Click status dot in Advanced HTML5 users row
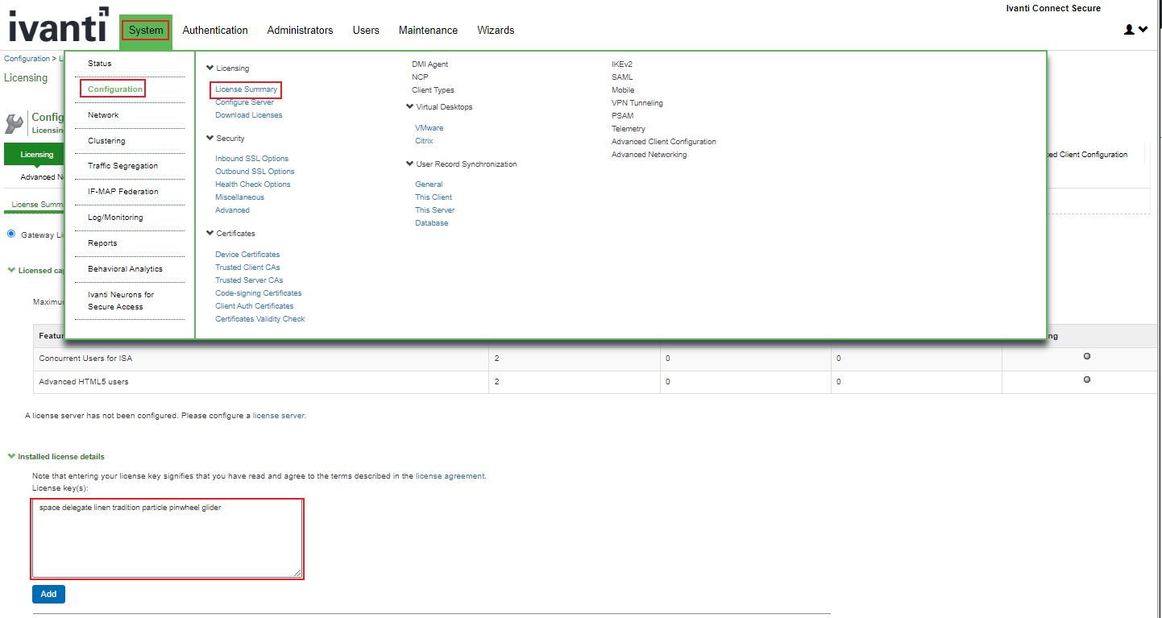Image resolution: width=1162 pixels, height=618 pixels. 1086,380
